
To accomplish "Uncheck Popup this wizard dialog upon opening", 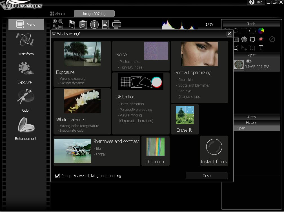I will click(57, 176).
